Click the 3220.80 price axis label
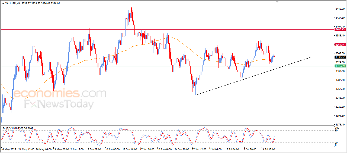Screen dimensions: 347x153 tap(340, 107)
